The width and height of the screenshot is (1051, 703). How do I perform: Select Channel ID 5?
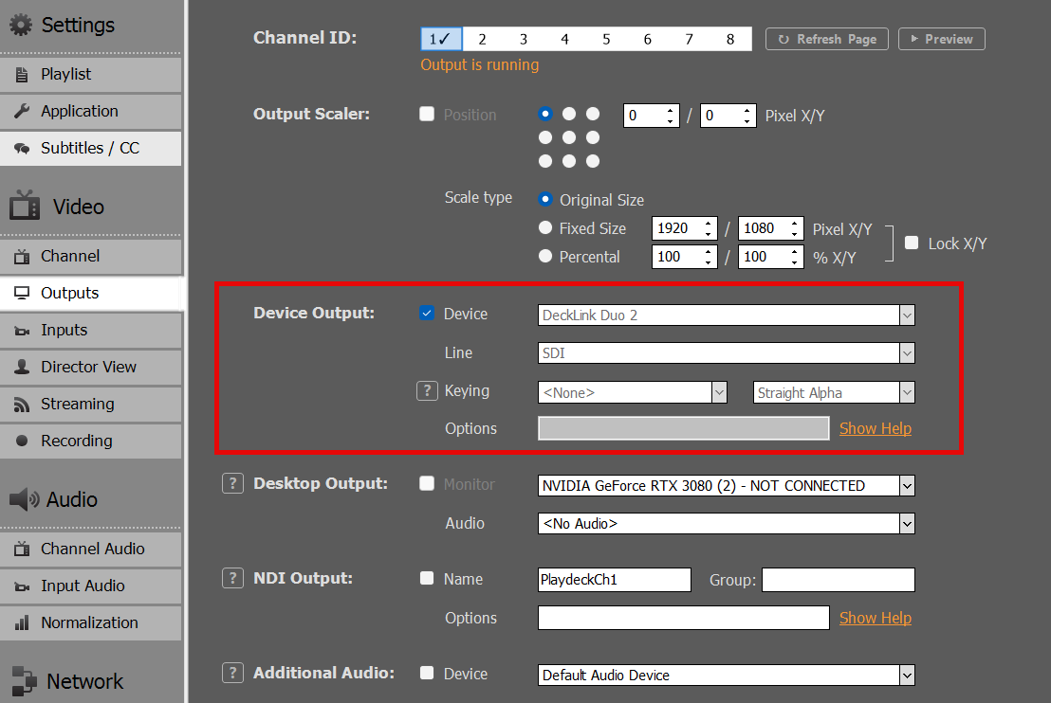(606, 39)
